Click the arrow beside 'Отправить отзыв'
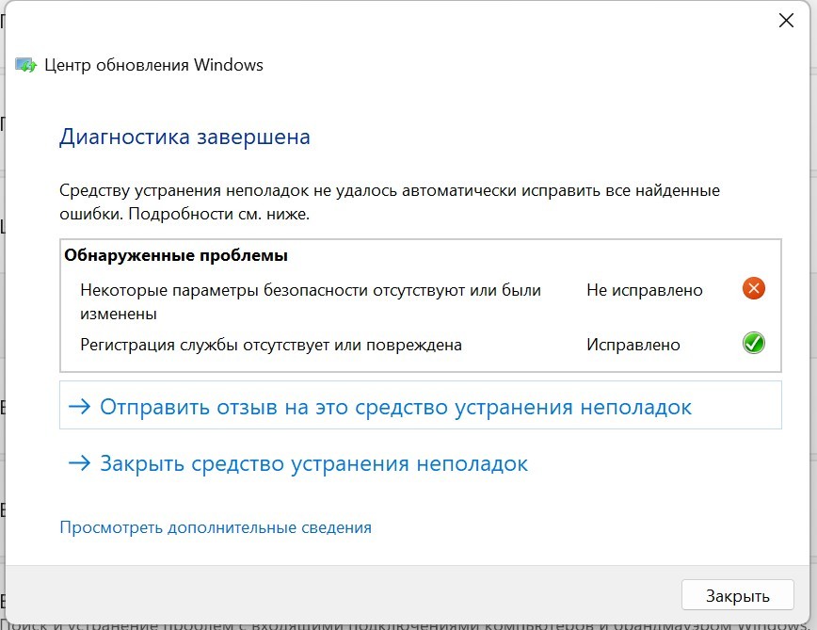817x630 pixels. pyautogui.click(x=79, y=407)
